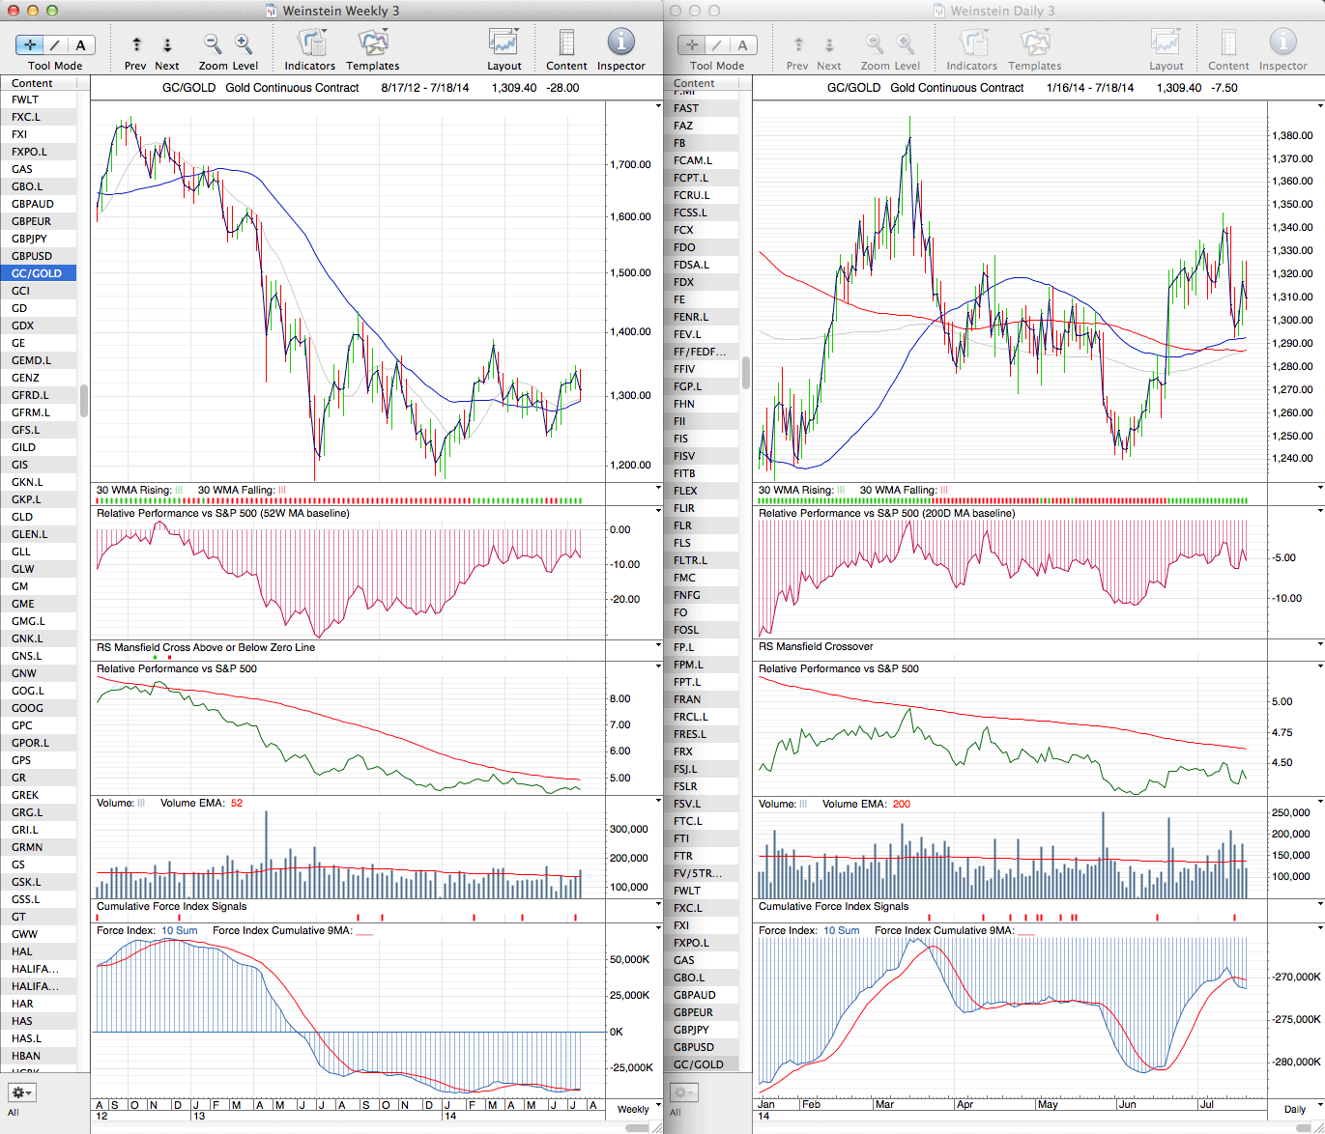Activate the text annotation tool
Screen dimensions: 1325x1134
(80, 44)
